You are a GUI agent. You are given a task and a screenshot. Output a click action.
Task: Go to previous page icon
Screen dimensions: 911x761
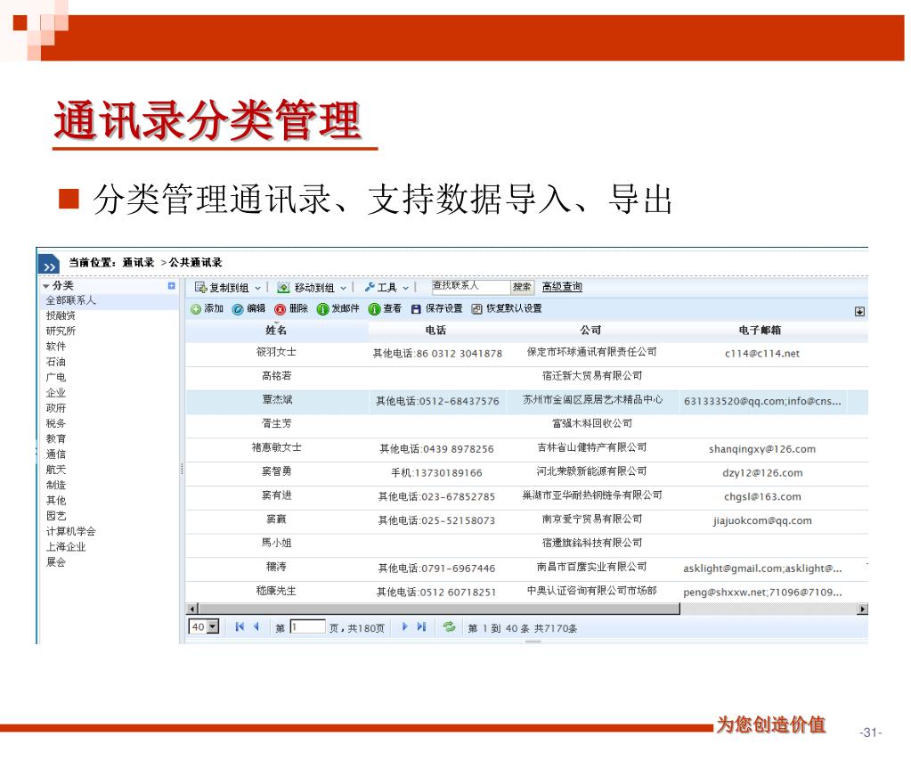pos(256,626)
